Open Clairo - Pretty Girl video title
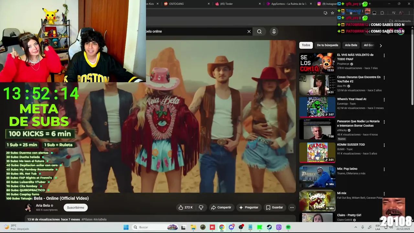 349,215
